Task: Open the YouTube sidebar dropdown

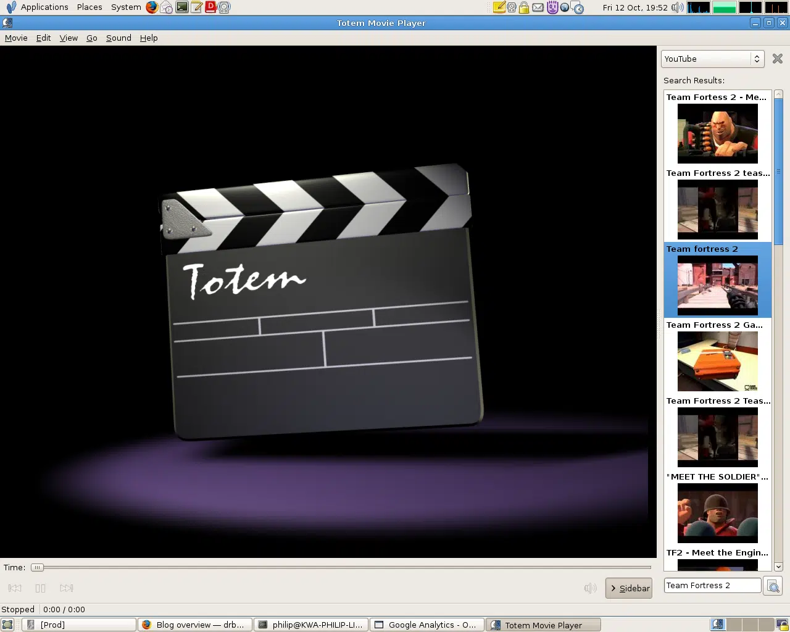Action: coord(713,59)
